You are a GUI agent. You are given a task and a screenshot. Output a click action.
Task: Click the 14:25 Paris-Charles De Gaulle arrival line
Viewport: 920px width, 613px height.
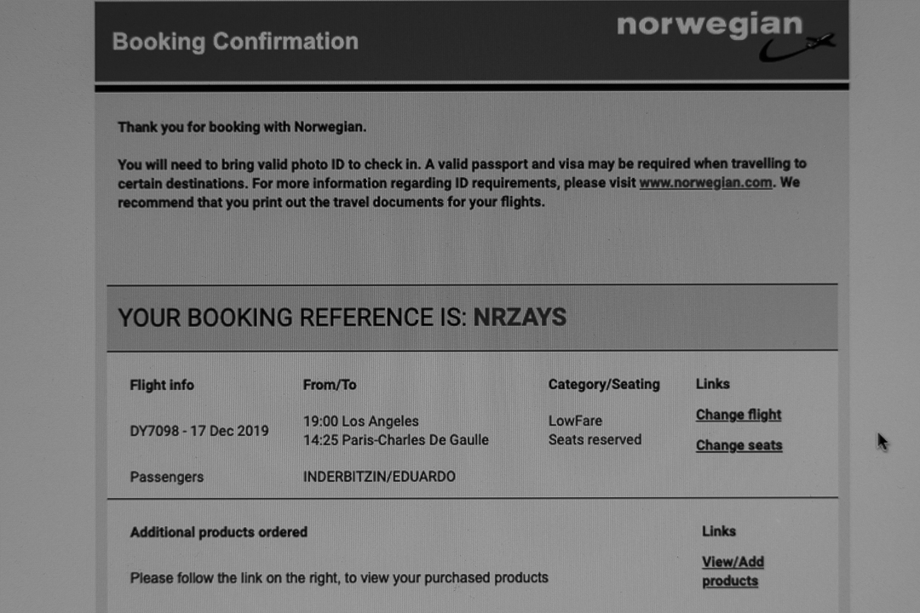coord(396,440)
